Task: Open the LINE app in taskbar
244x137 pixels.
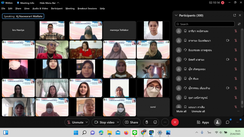Action: (134, 133)
